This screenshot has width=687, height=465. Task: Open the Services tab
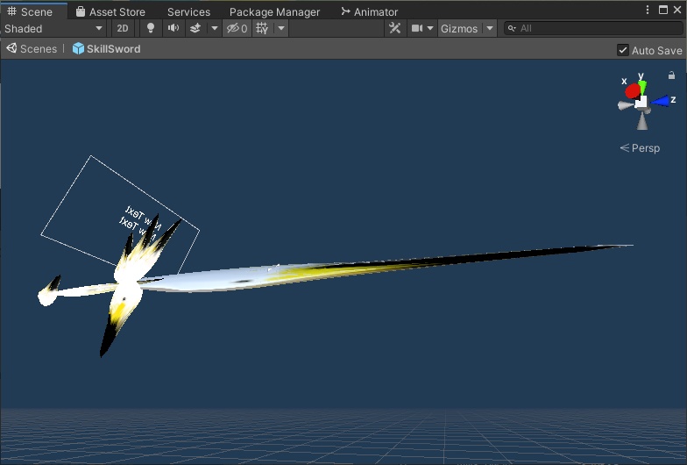pyautogui.click(x=188, y=12)
